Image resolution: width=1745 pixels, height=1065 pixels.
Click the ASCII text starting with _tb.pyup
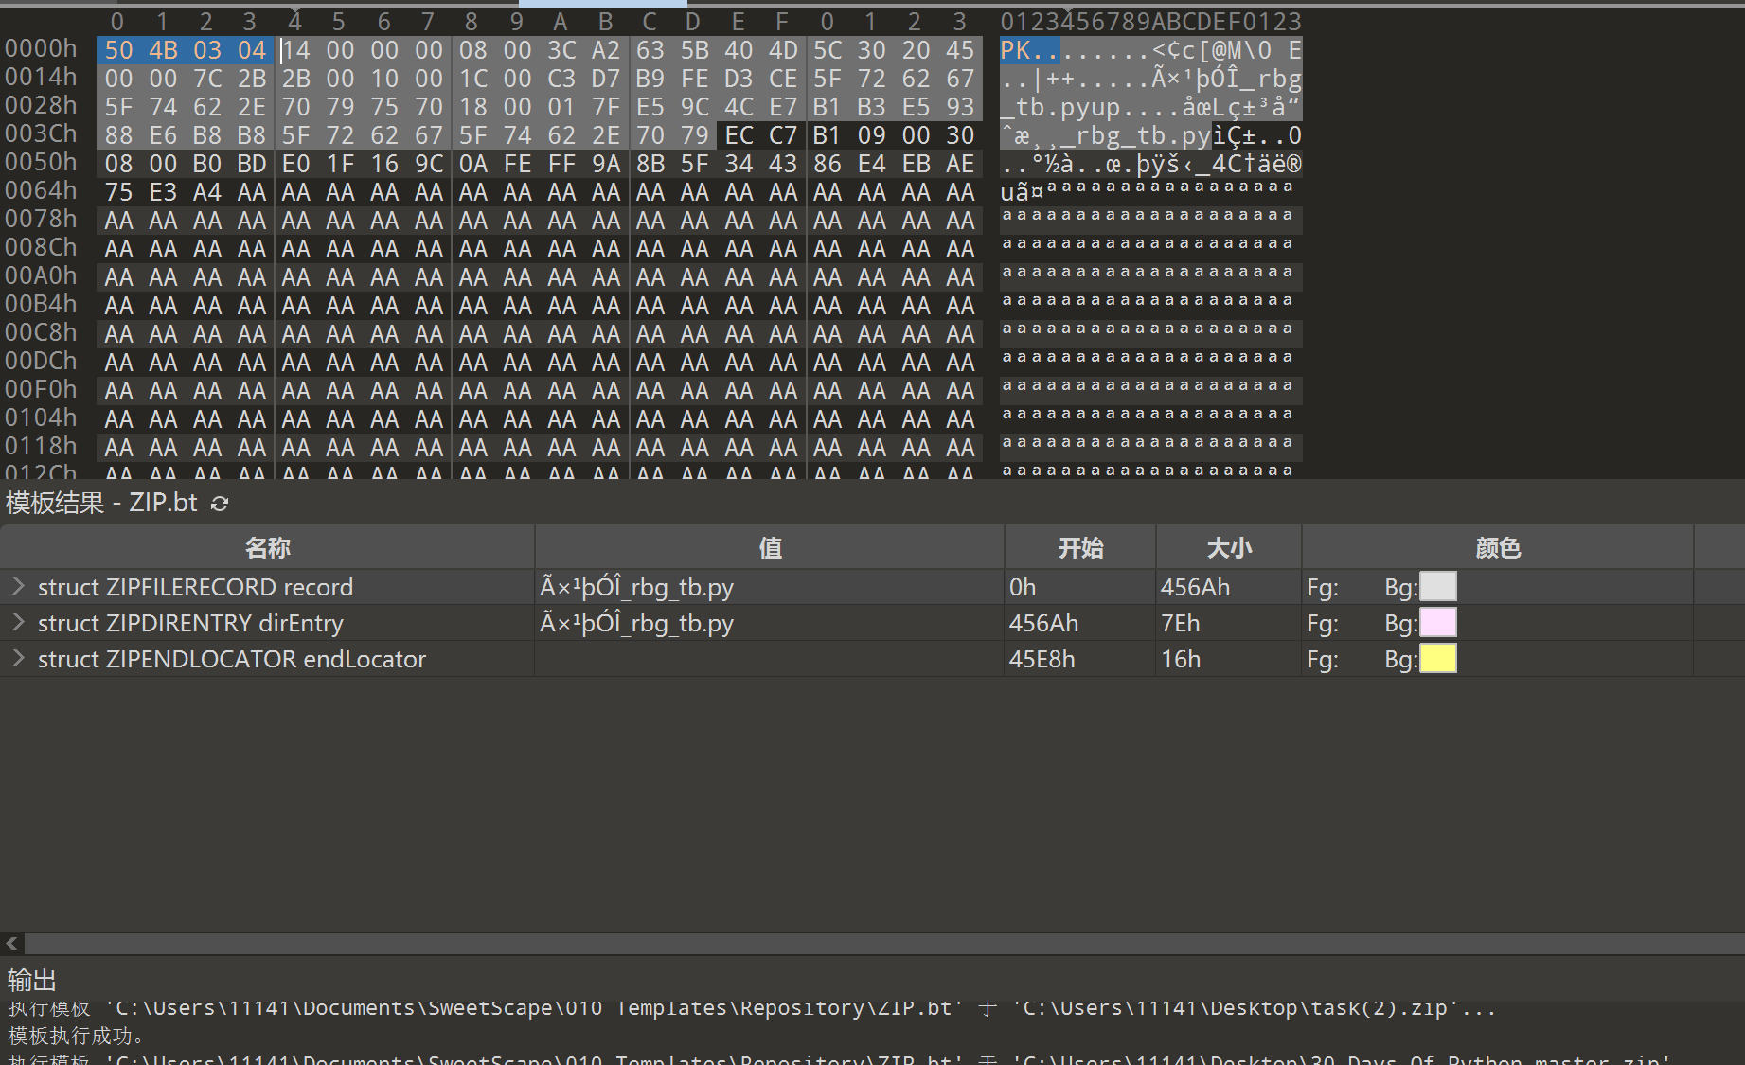click(x=1150, y=107)
